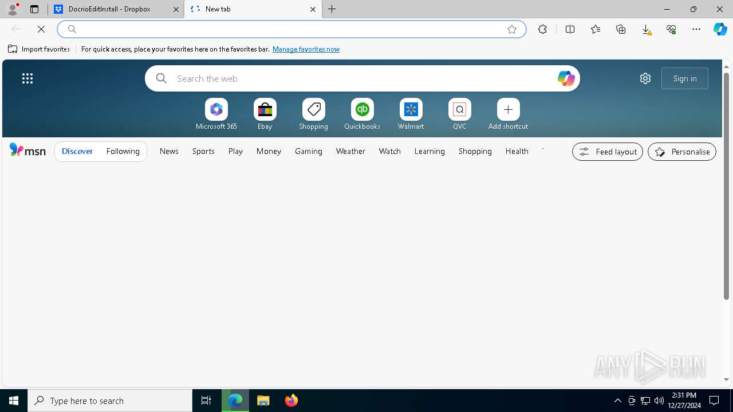
Task: Open the Weather category
Action: click(x=350, y=151)
